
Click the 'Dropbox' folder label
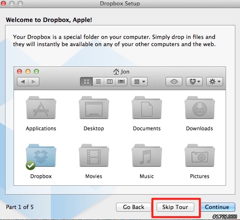pyautogui.click(x=41, y=176)
